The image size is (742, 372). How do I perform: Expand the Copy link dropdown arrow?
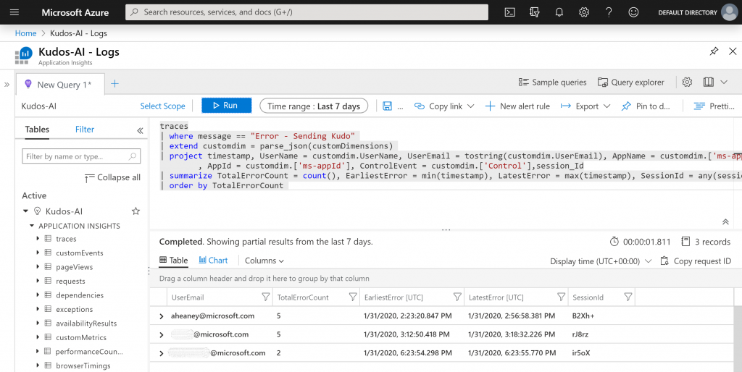pos(470,106)
